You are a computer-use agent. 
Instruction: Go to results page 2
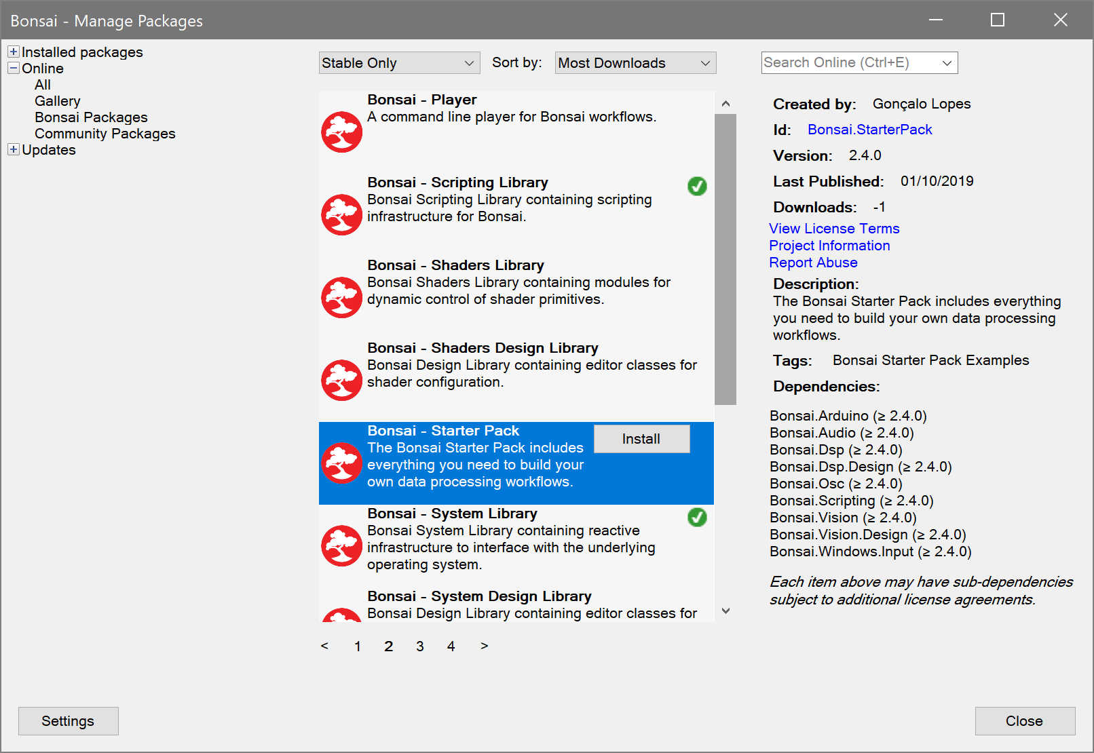(389, 646)
